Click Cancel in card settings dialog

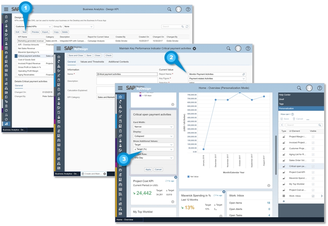tap(158, 169)
